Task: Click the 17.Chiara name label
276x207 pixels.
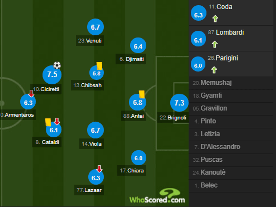Action: tap(132, 171)
